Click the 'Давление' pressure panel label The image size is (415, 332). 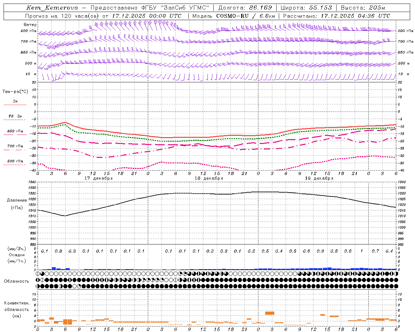(x=17, y=200)
